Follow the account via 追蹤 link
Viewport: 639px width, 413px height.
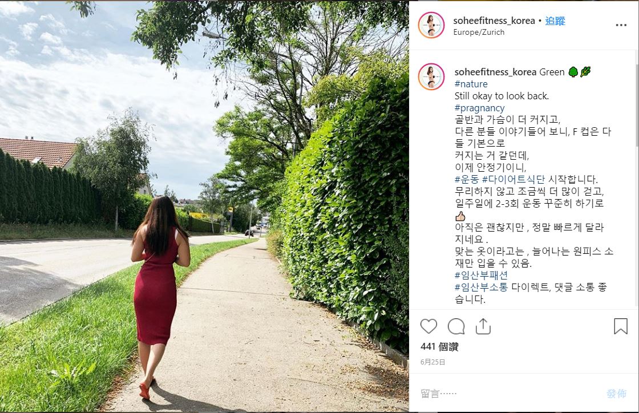pyautogui.click(x=555, y=21)
